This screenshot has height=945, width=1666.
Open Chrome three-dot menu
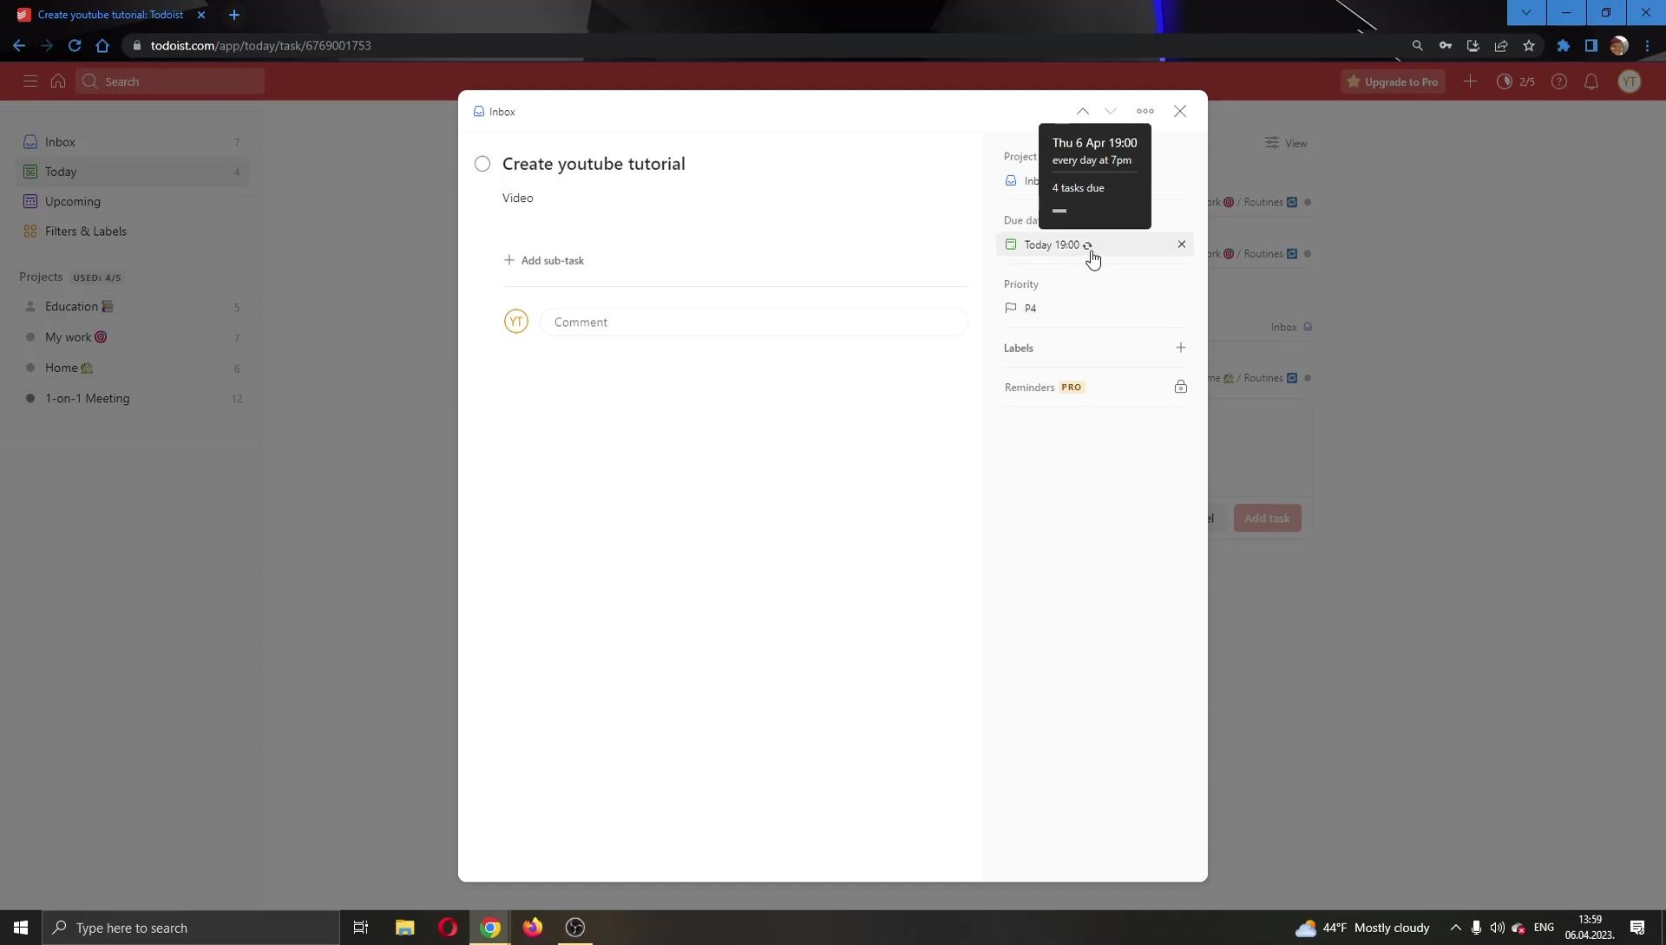tap(1647, 45)
